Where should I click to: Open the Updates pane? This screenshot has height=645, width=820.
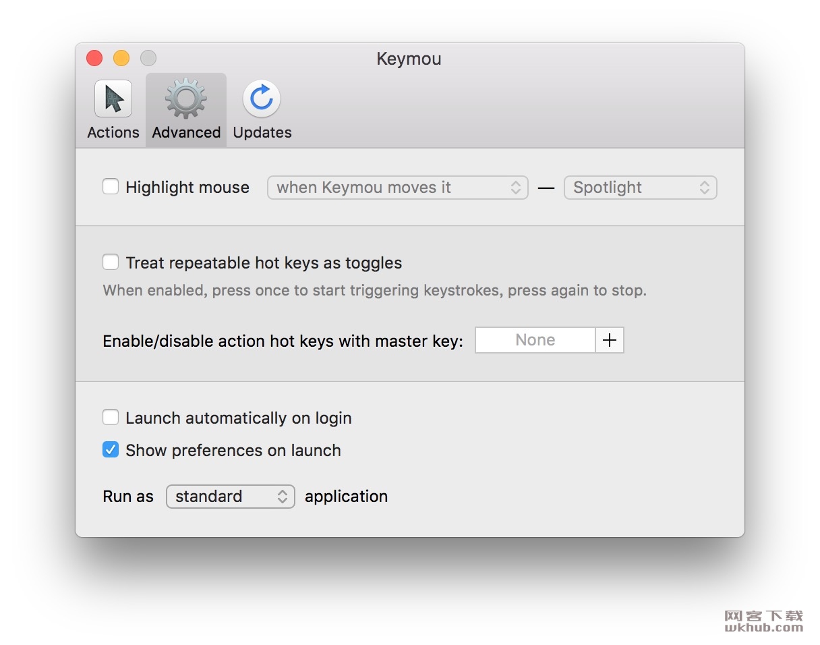(x=262, y=110)
